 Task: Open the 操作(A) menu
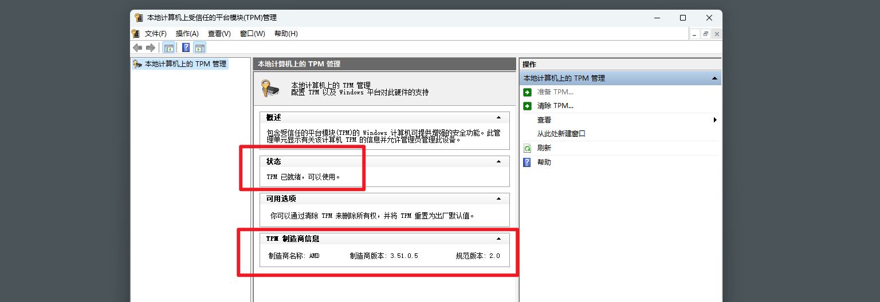pyautogui.click(x=187, y=34)
